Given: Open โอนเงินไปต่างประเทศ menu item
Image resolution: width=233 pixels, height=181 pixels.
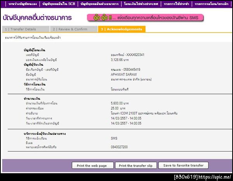Looking at the screenshot, I should 141,4.
